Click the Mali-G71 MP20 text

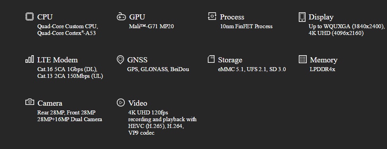[151, 26]
